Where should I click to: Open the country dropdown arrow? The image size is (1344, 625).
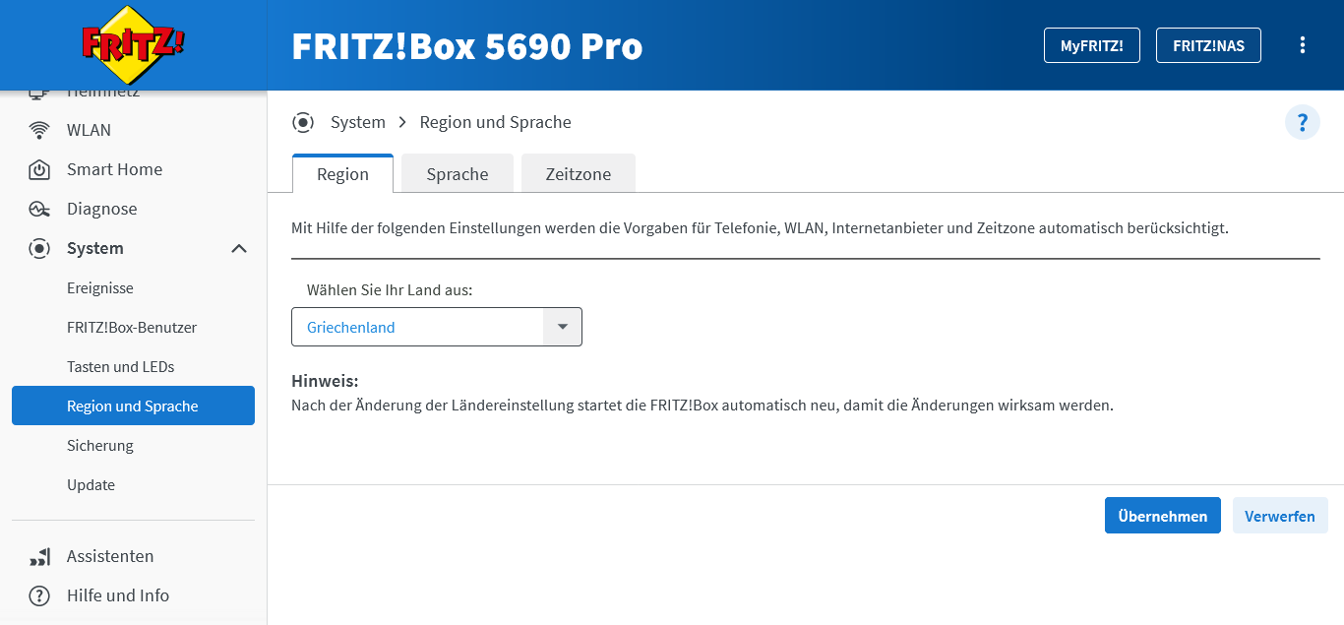(x=562, y=327)
